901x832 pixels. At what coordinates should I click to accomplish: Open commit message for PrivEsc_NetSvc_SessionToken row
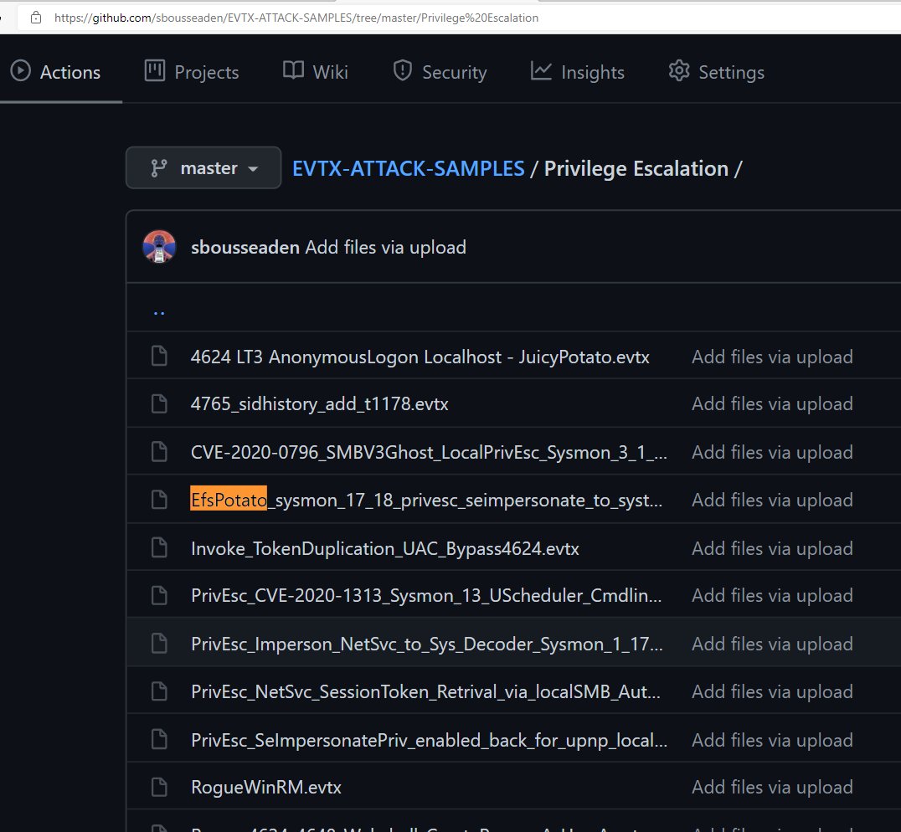point(772,691)
